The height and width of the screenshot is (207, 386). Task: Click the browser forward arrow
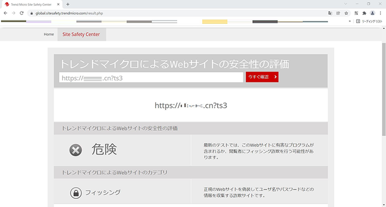(13, 13)
